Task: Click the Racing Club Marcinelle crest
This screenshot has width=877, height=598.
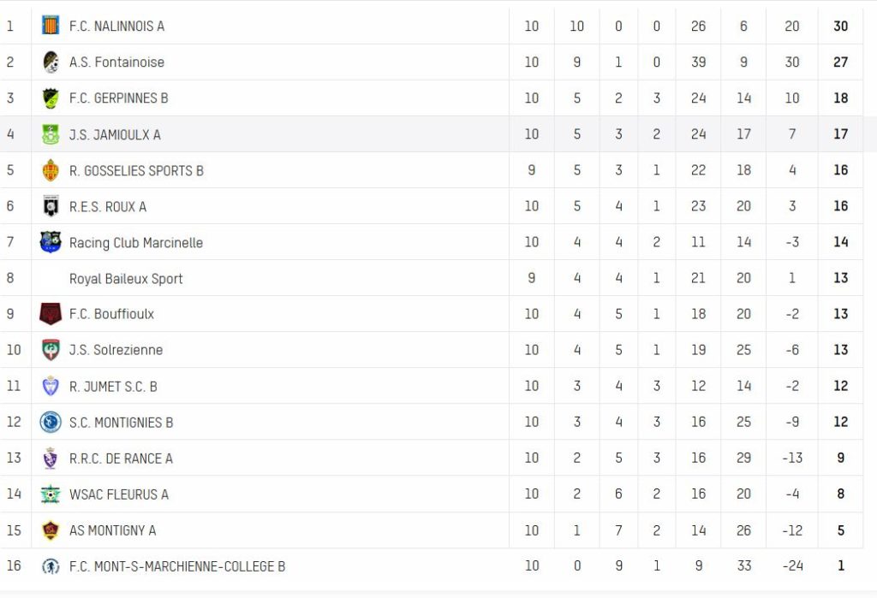Action: click(x=51, y=242)
